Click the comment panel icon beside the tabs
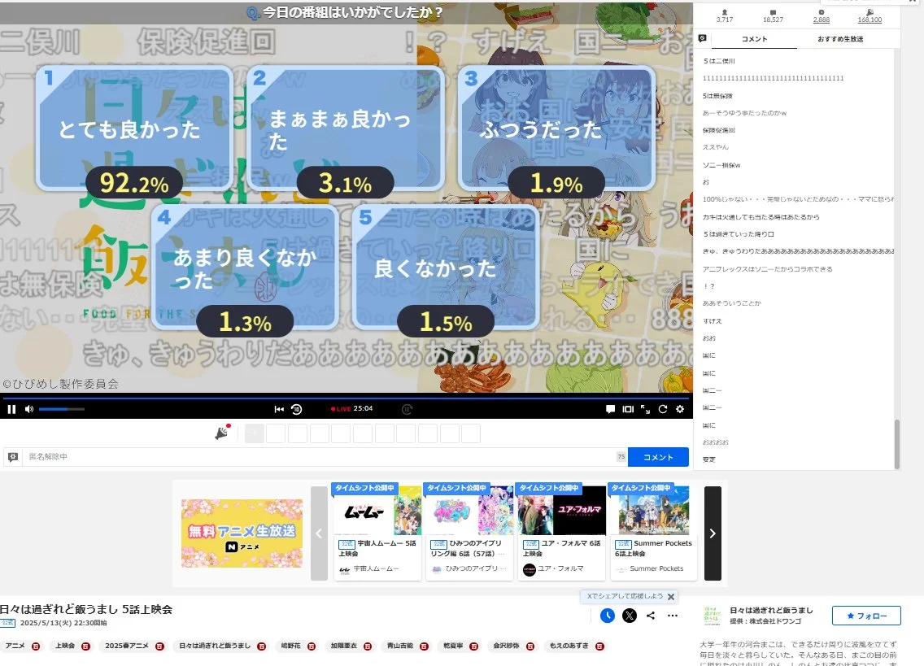This screenshot has width=924, height=666. [703, 38]
